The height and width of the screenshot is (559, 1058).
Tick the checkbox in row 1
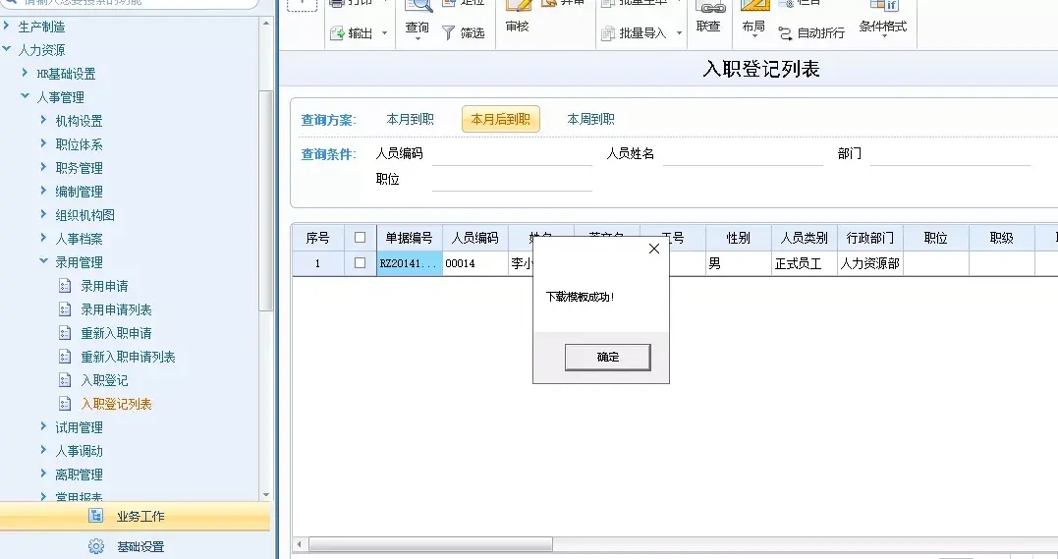(x=361, y=263)
